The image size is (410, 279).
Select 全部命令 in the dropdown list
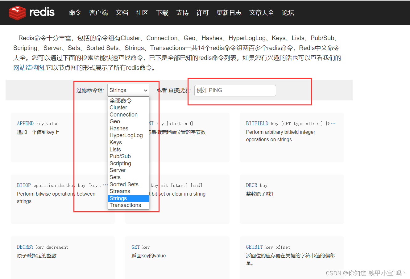128,101
